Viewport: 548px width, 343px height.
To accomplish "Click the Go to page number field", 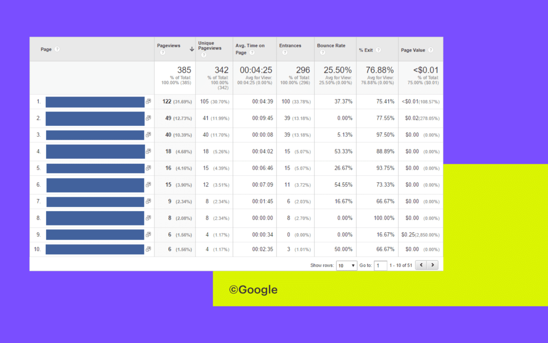I will [380, 265].
